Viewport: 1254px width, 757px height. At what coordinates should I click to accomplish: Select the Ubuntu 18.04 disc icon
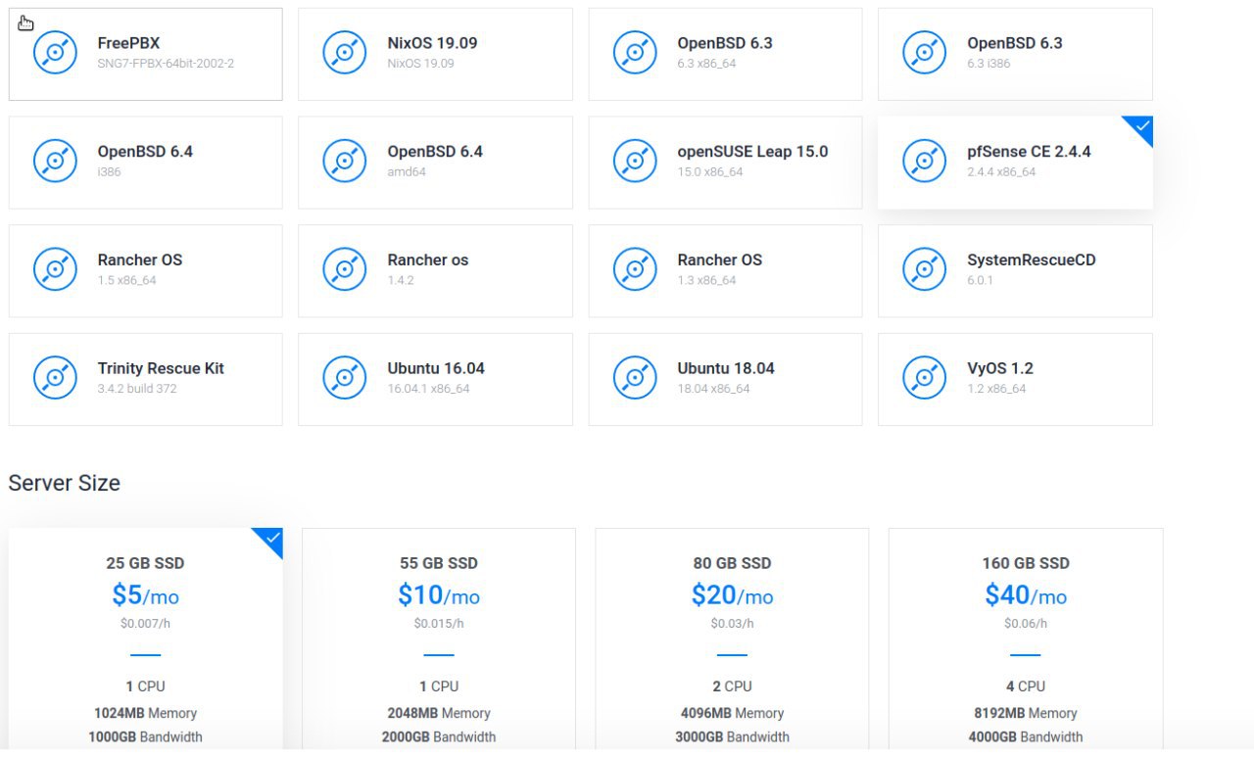coord(635,378)
